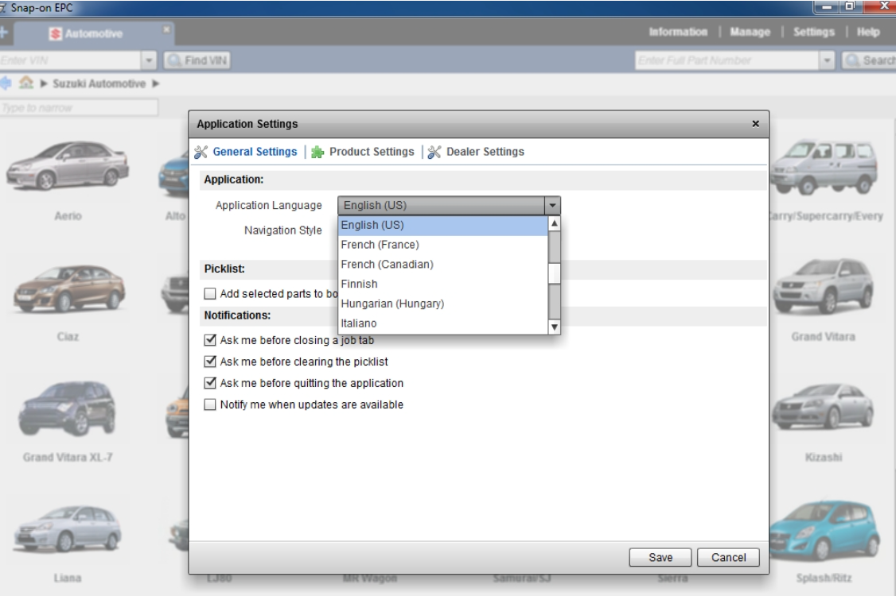Collapse the Application Language dropdown arrow

coord(552,206)
